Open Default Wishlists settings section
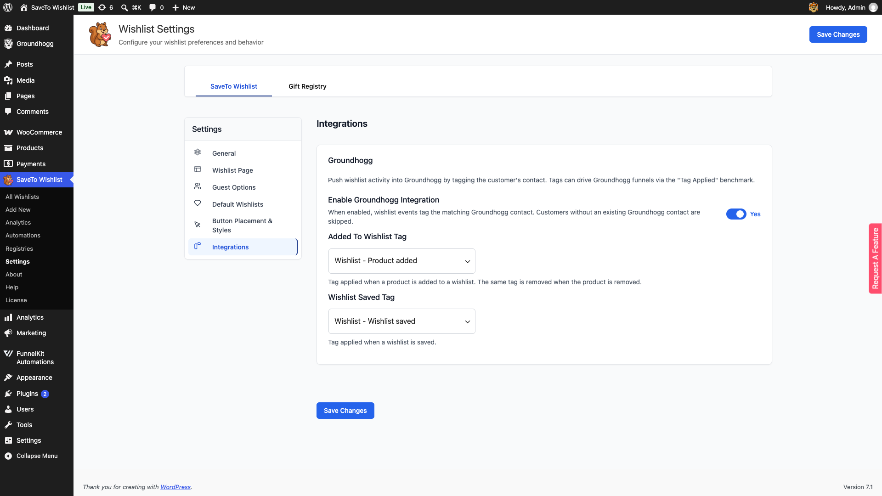This screenshot has width=882, height=496. [x=243, y=204]
